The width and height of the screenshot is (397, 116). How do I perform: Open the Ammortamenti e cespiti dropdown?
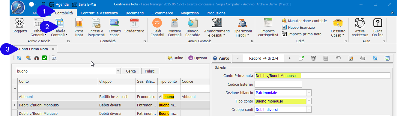pos(217,33)
